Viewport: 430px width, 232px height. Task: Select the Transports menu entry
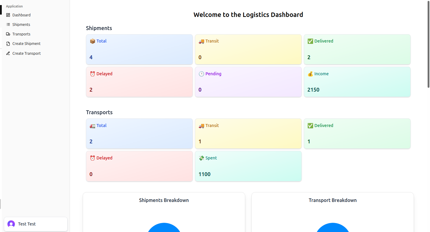[x=21, y=34]
